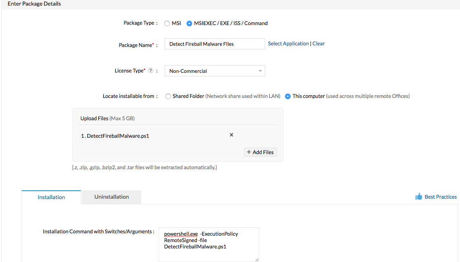Select the MSI package type
This screenshot has height=262, width=460.
pyautogui.click(x=167, y=23)
